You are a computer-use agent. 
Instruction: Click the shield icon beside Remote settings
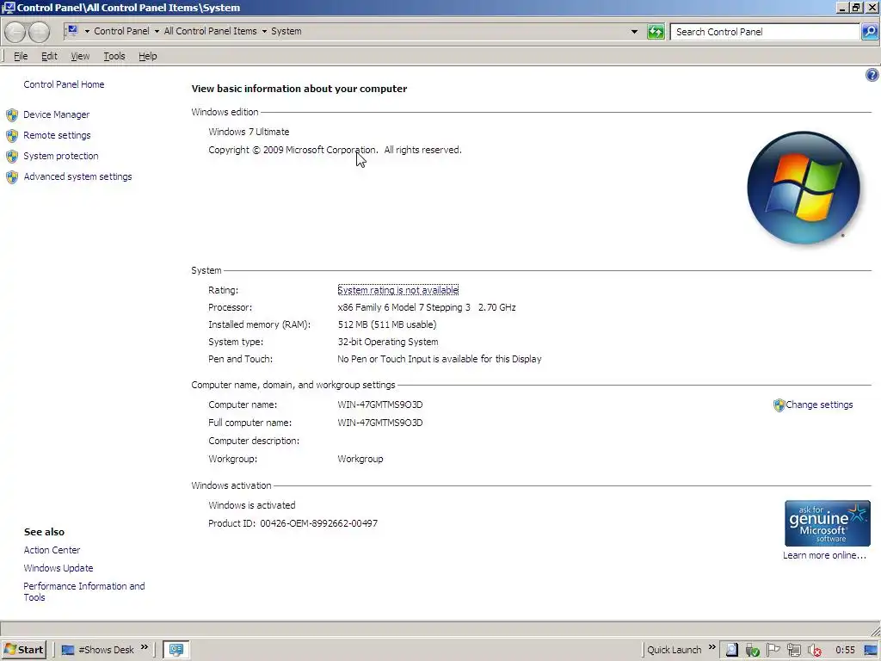[x=12, y=136]
